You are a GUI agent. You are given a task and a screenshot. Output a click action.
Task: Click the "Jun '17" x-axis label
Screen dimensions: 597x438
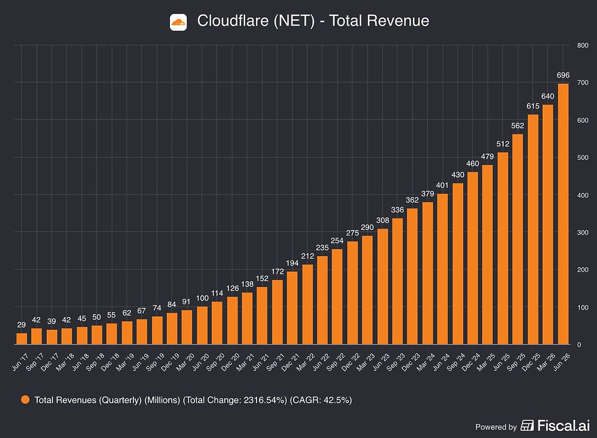tap(20, 361)
